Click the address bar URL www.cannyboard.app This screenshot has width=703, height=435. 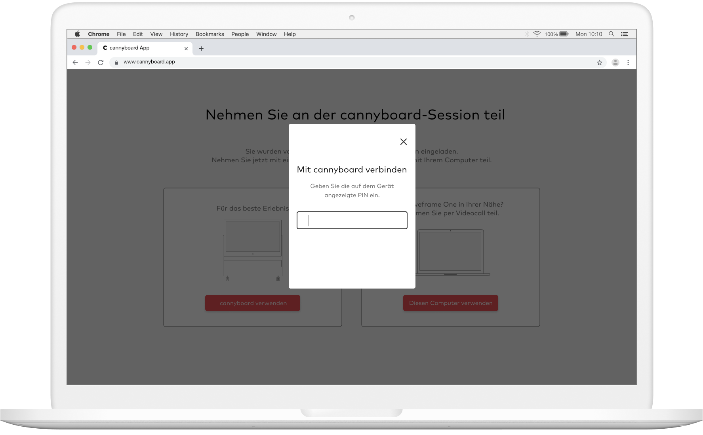[149, 62]
